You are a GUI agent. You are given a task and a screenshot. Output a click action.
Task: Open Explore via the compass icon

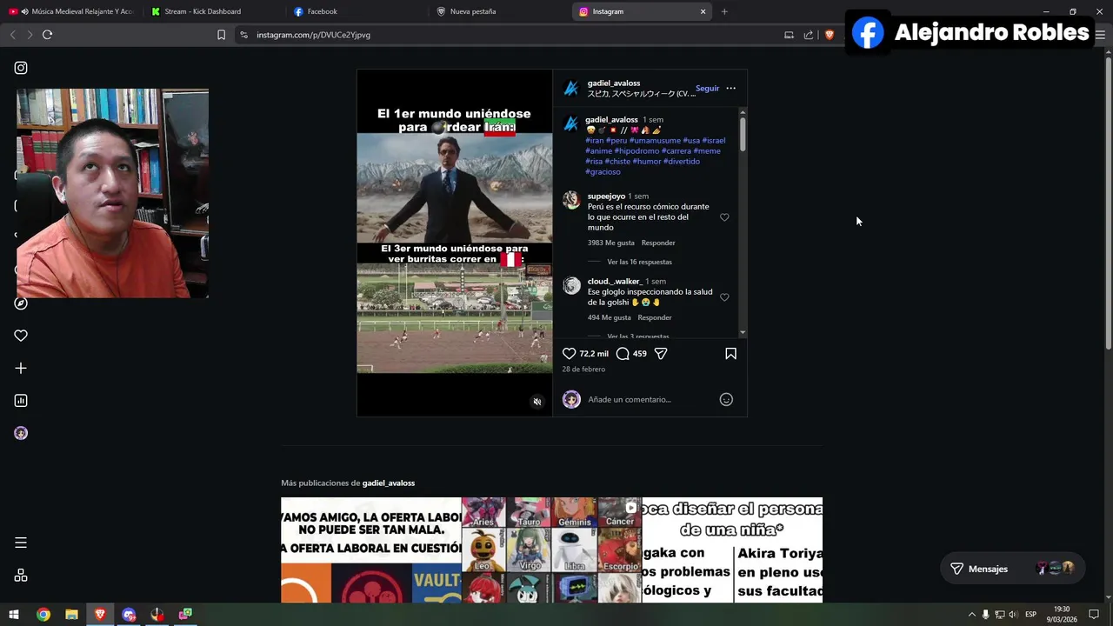point(21,303)
